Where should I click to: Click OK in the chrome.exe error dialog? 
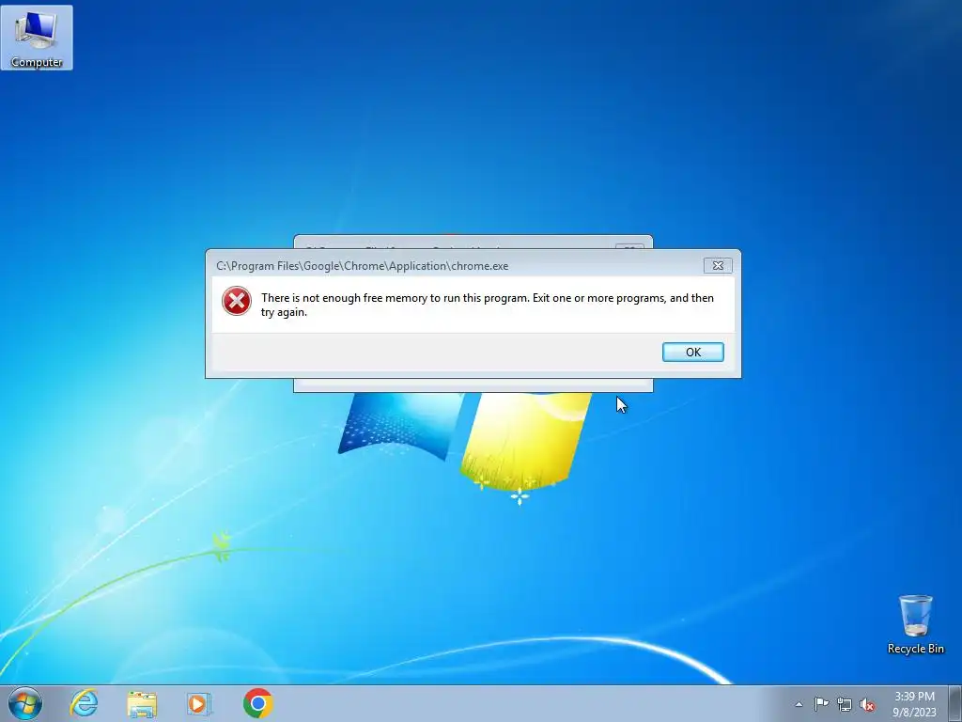(692, 352)
